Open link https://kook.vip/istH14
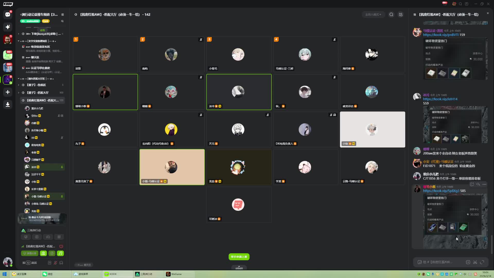This screenshot has height=278, width=494. pyautogui.click(x=440, y=99)
